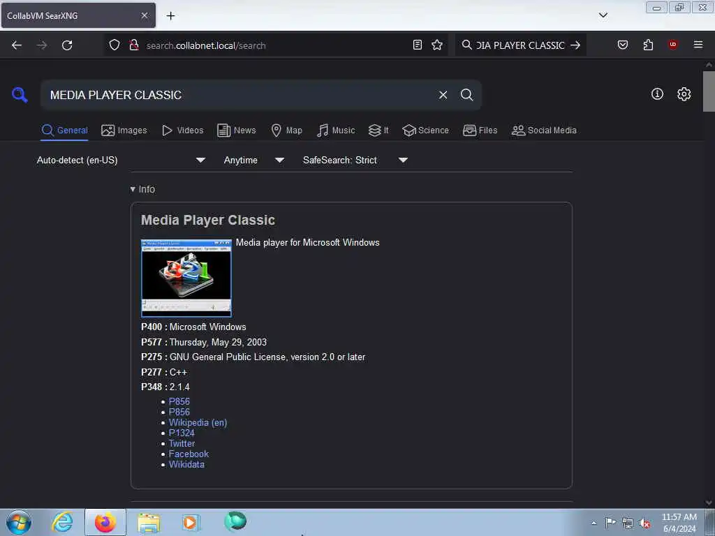Collapse the Info section triangle

coord(133,189)
